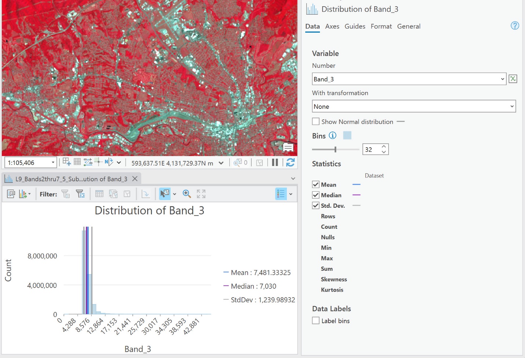
Task: Click clear selection icon in status bar
Action: coord(259,163)
